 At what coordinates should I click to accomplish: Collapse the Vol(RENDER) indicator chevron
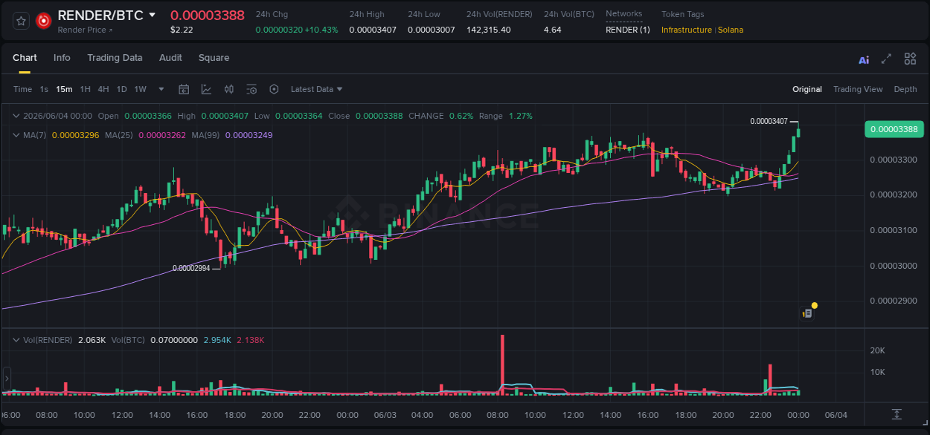[16, 340]
